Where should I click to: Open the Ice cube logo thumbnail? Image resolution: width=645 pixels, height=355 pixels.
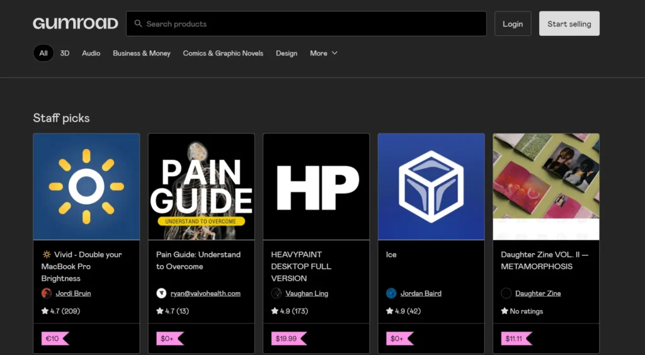coord(431,186)
